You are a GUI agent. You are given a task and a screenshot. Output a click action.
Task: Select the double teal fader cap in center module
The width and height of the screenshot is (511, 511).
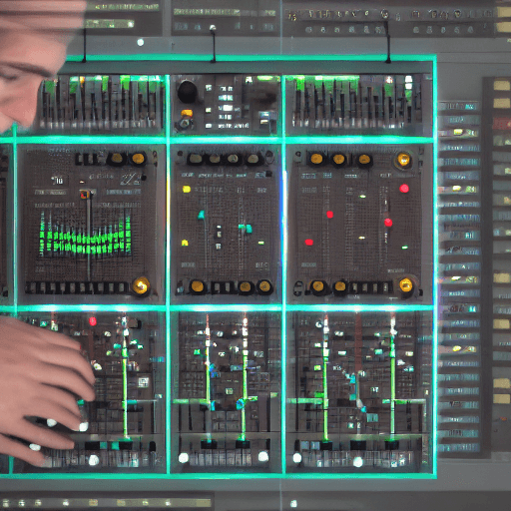coord(246,229)
